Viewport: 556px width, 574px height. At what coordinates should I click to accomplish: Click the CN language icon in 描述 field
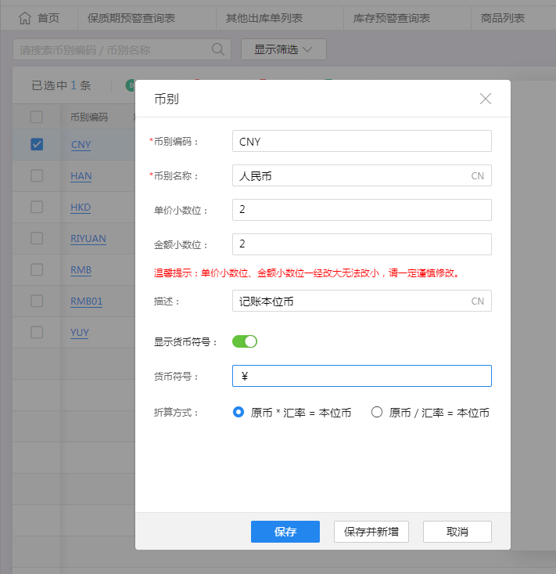point(477,301)
